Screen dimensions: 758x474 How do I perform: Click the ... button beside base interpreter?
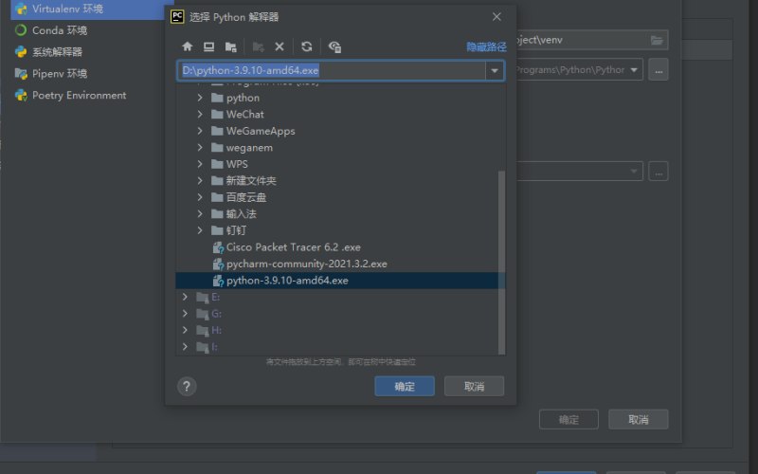coord(659,69)
